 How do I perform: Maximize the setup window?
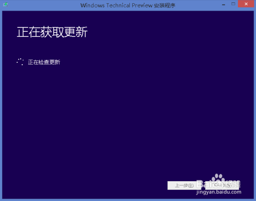pyautogui.click(x=233, y=4)
